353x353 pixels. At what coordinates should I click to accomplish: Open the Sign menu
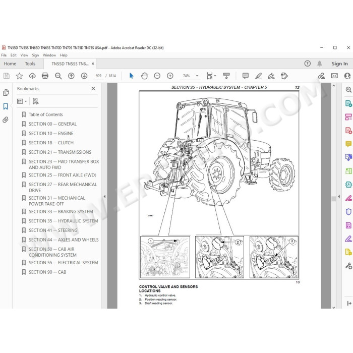35,55
